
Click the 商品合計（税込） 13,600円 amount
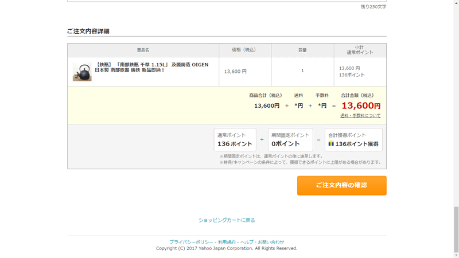(267, 105)
